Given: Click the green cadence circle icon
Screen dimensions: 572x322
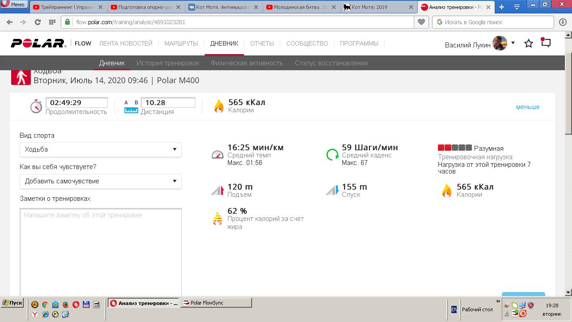Looking at the screenshot, I should point(332,154).
